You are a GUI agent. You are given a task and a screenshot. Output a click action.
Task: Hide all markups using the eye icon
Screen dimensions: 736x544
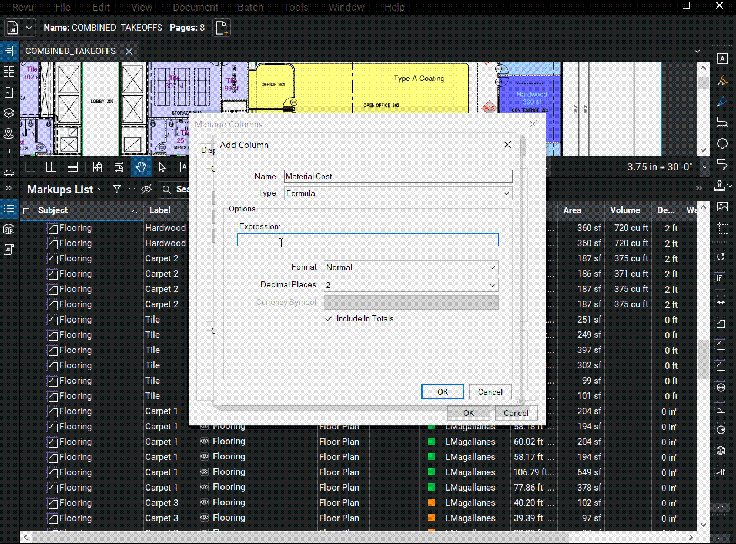(x=147, y=189)
